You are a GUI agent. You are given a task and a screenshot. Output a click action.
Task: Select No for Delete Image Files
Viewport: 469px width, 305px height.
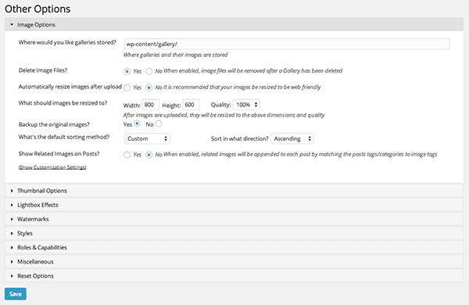click(149, 71)
